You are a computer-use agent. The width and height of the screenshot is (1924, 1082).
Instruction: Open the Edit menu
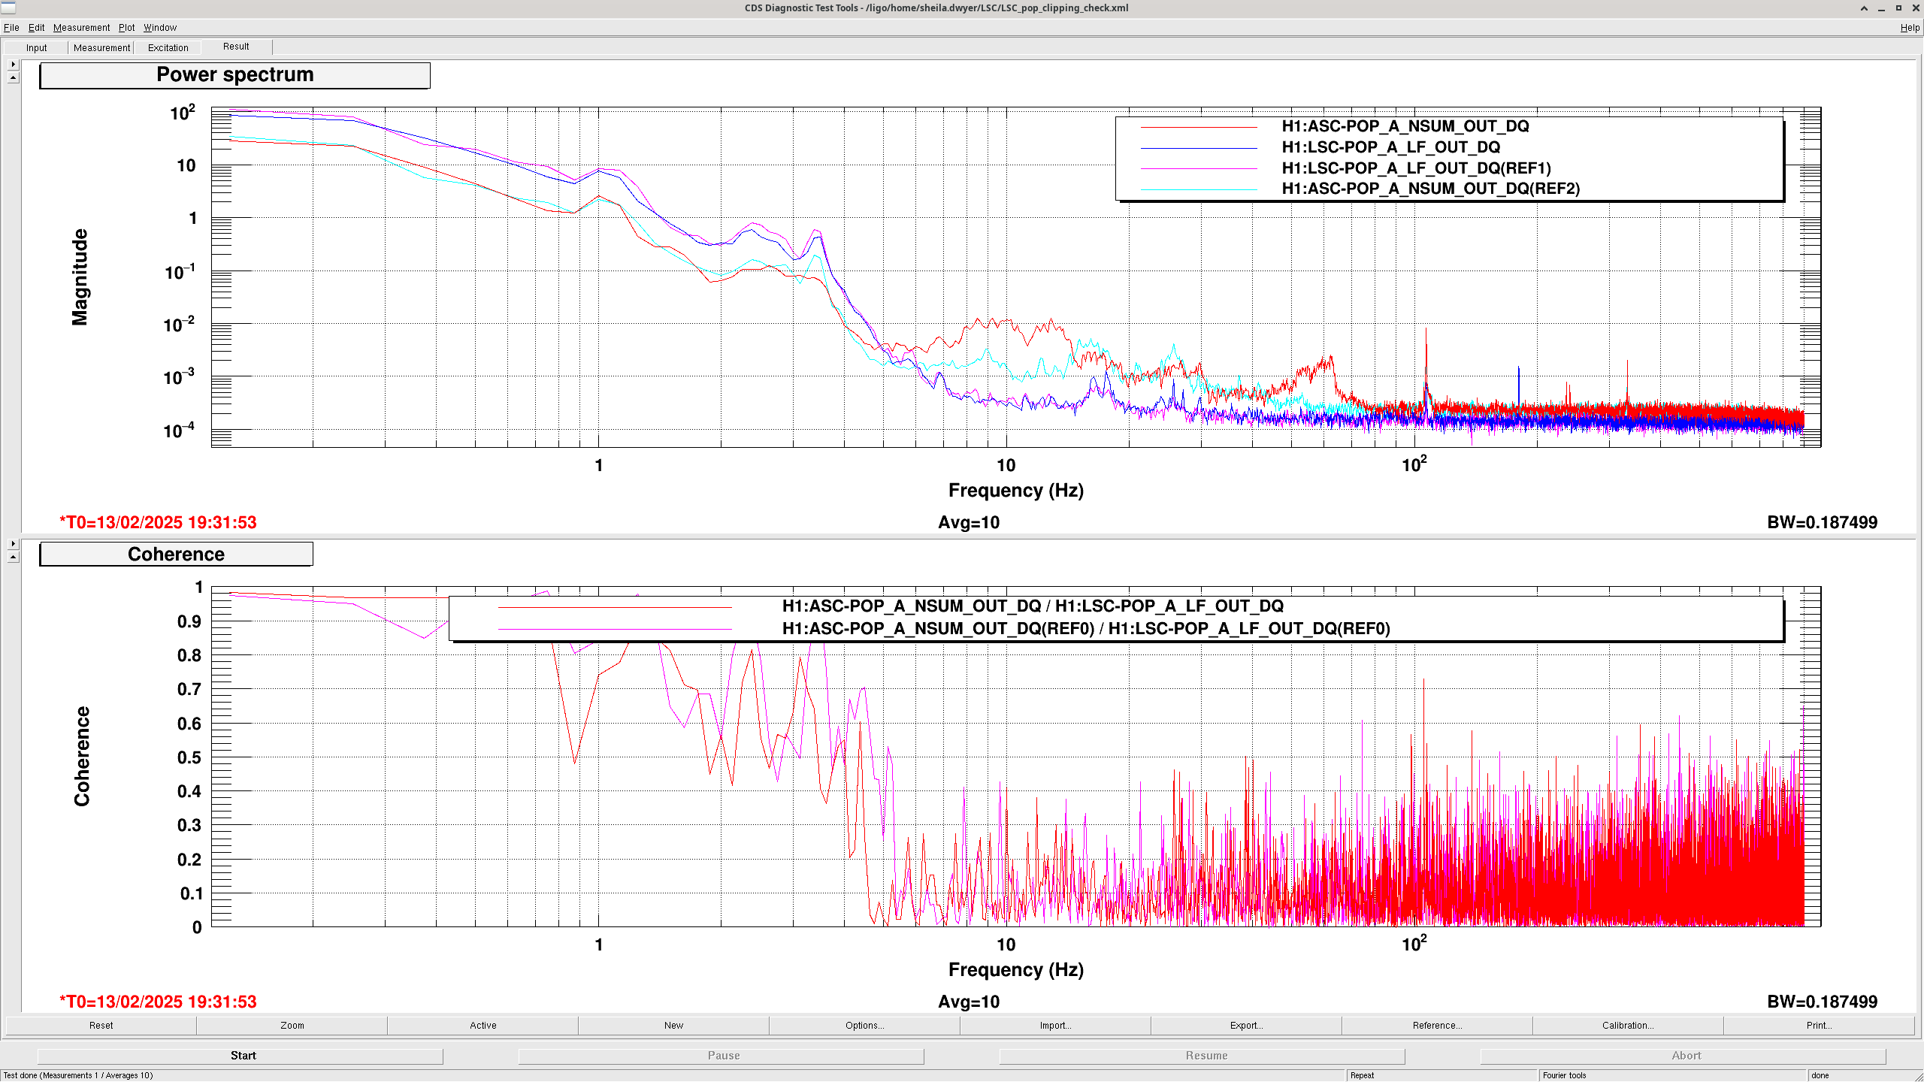click(36, 28)
